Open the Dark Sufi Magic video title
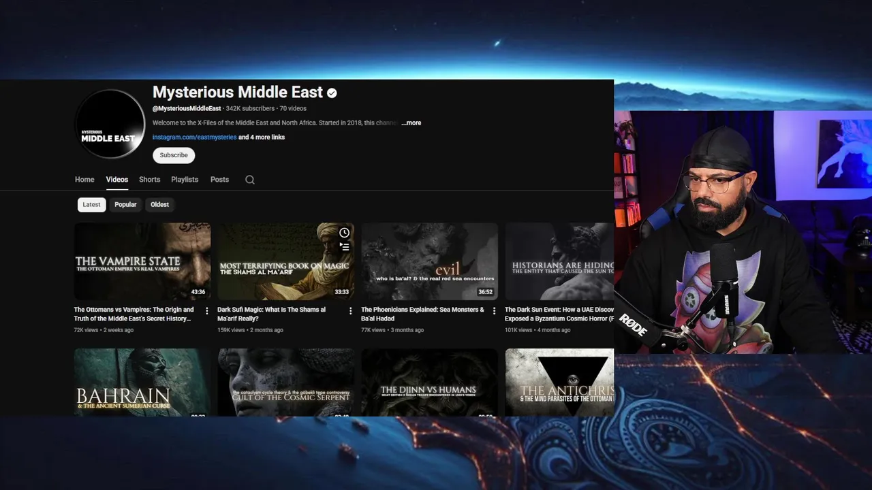Screen dimensions: 872x490 (x=272, y=314)
